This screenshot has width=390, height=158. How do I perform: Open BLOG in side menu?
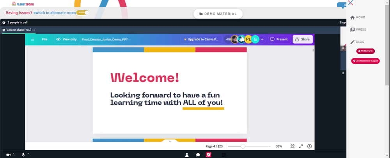(x=357, y=42)
